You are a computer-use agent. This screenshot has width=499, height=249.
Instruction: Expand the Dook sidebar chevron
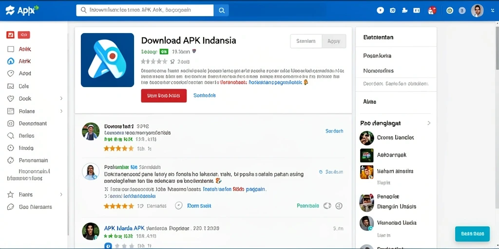click(x=61, y=98)
